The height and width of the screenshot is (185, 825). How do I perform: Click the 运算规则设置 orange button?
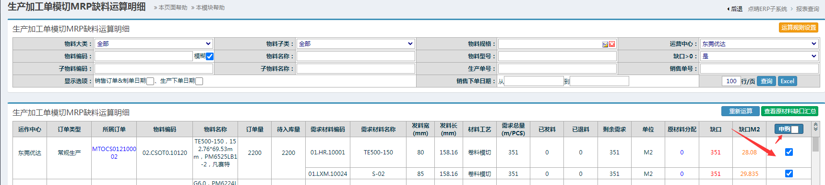tap(799, 28)
